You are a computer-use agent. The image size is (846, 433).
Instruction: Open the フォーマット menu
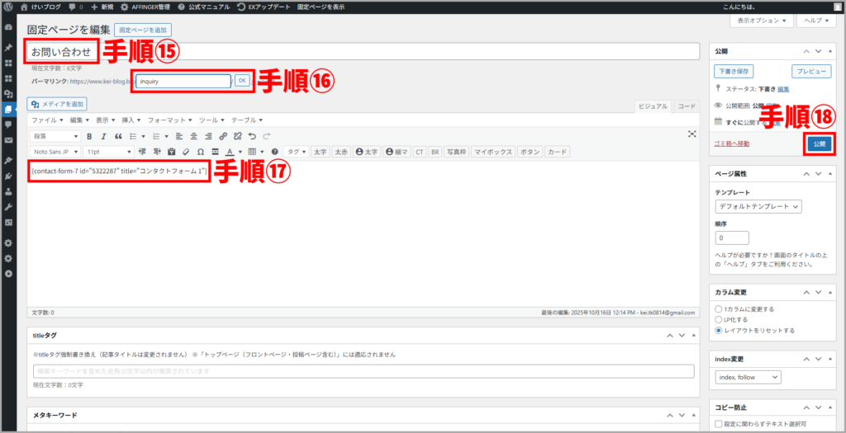click(x=167, y=120)
